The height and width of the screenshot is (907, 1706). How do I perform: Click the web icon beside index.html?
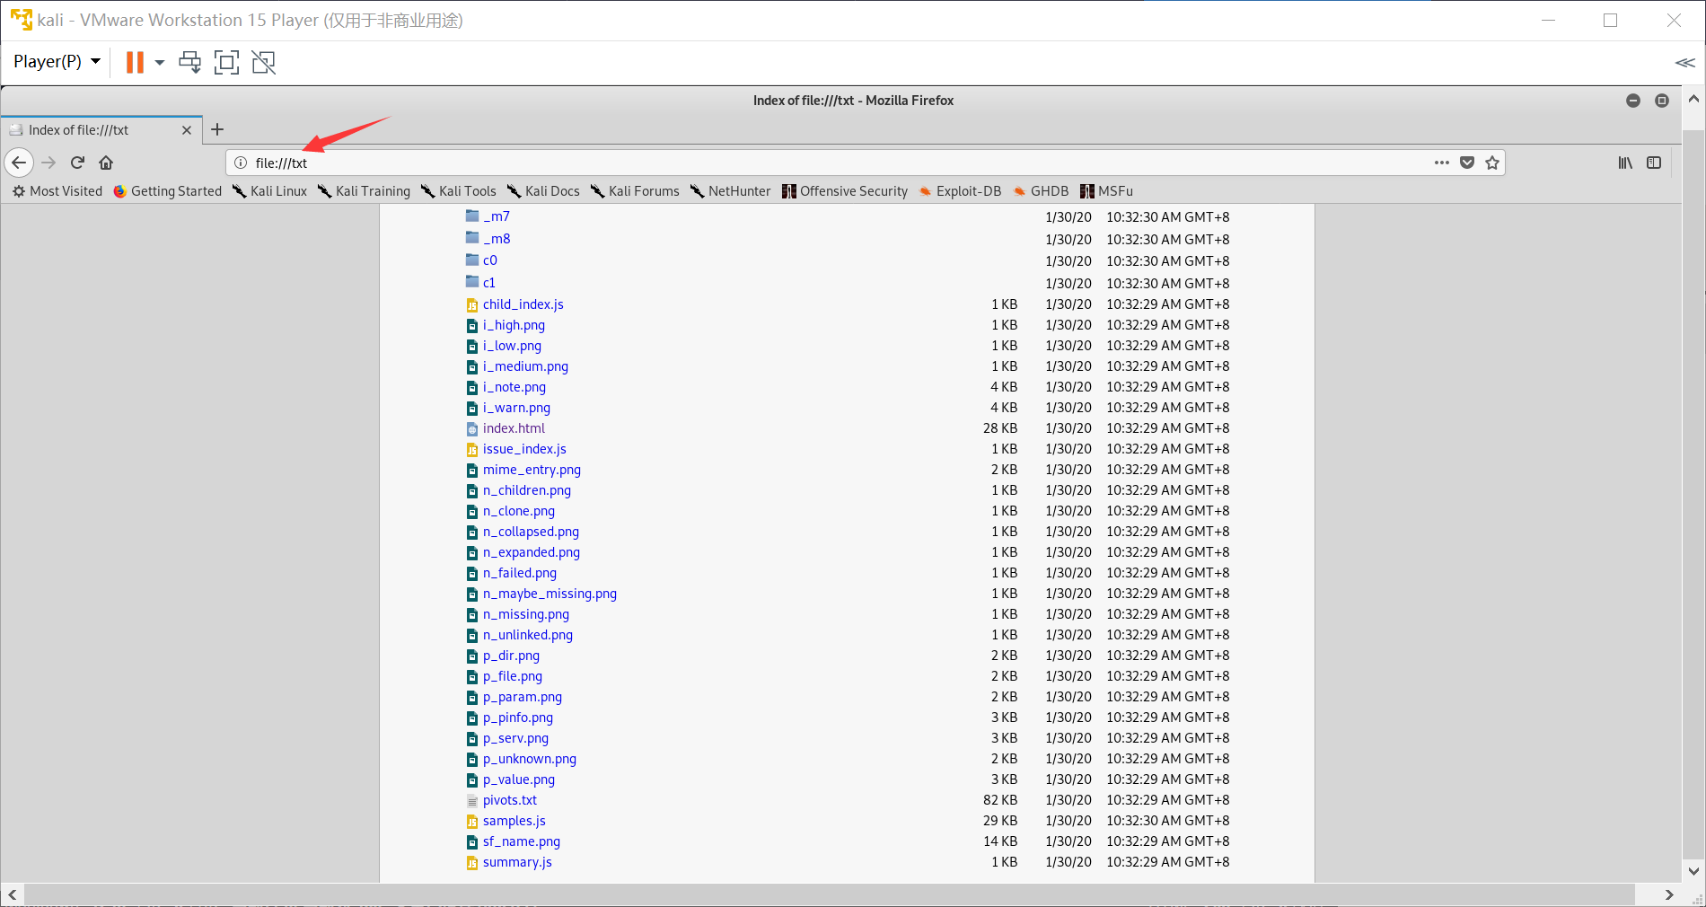[x=472, y=429]
